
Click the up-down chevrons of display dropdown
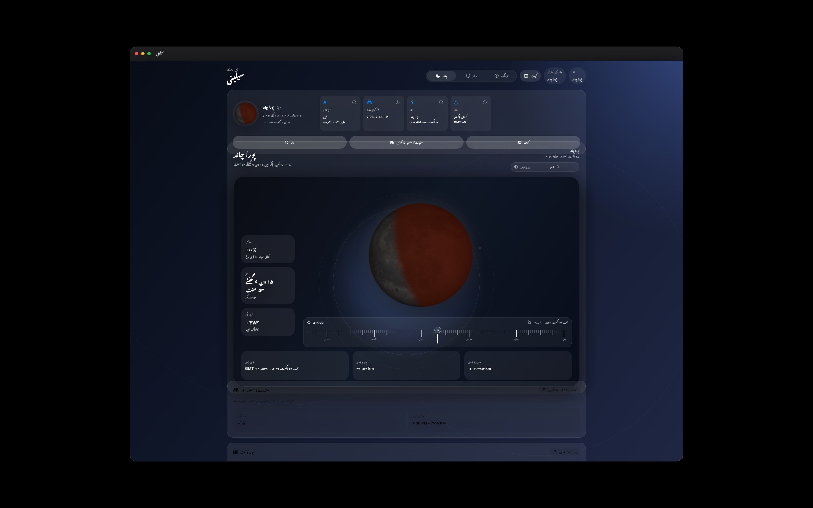point(558,167)
